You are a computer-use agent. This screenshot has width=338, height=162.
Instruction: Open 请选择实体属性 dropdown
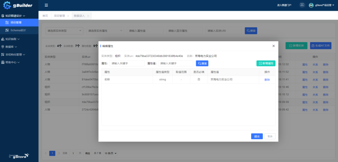click(x=105, y=31)
